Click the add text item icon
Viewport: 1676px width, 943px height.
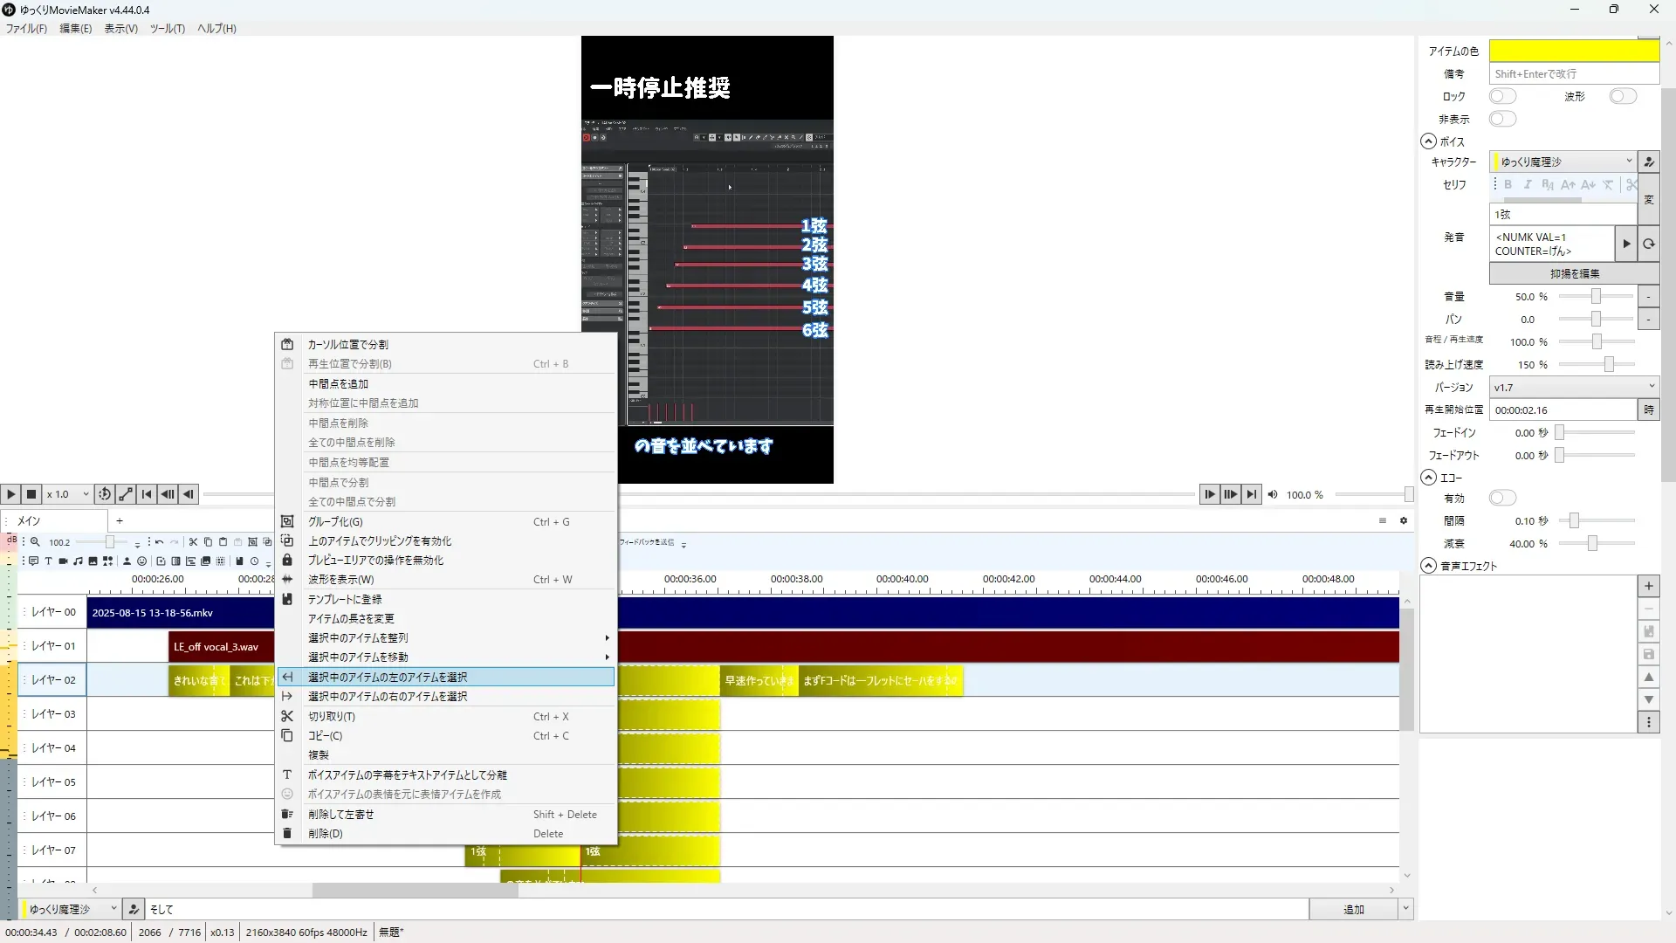point(48,561)
